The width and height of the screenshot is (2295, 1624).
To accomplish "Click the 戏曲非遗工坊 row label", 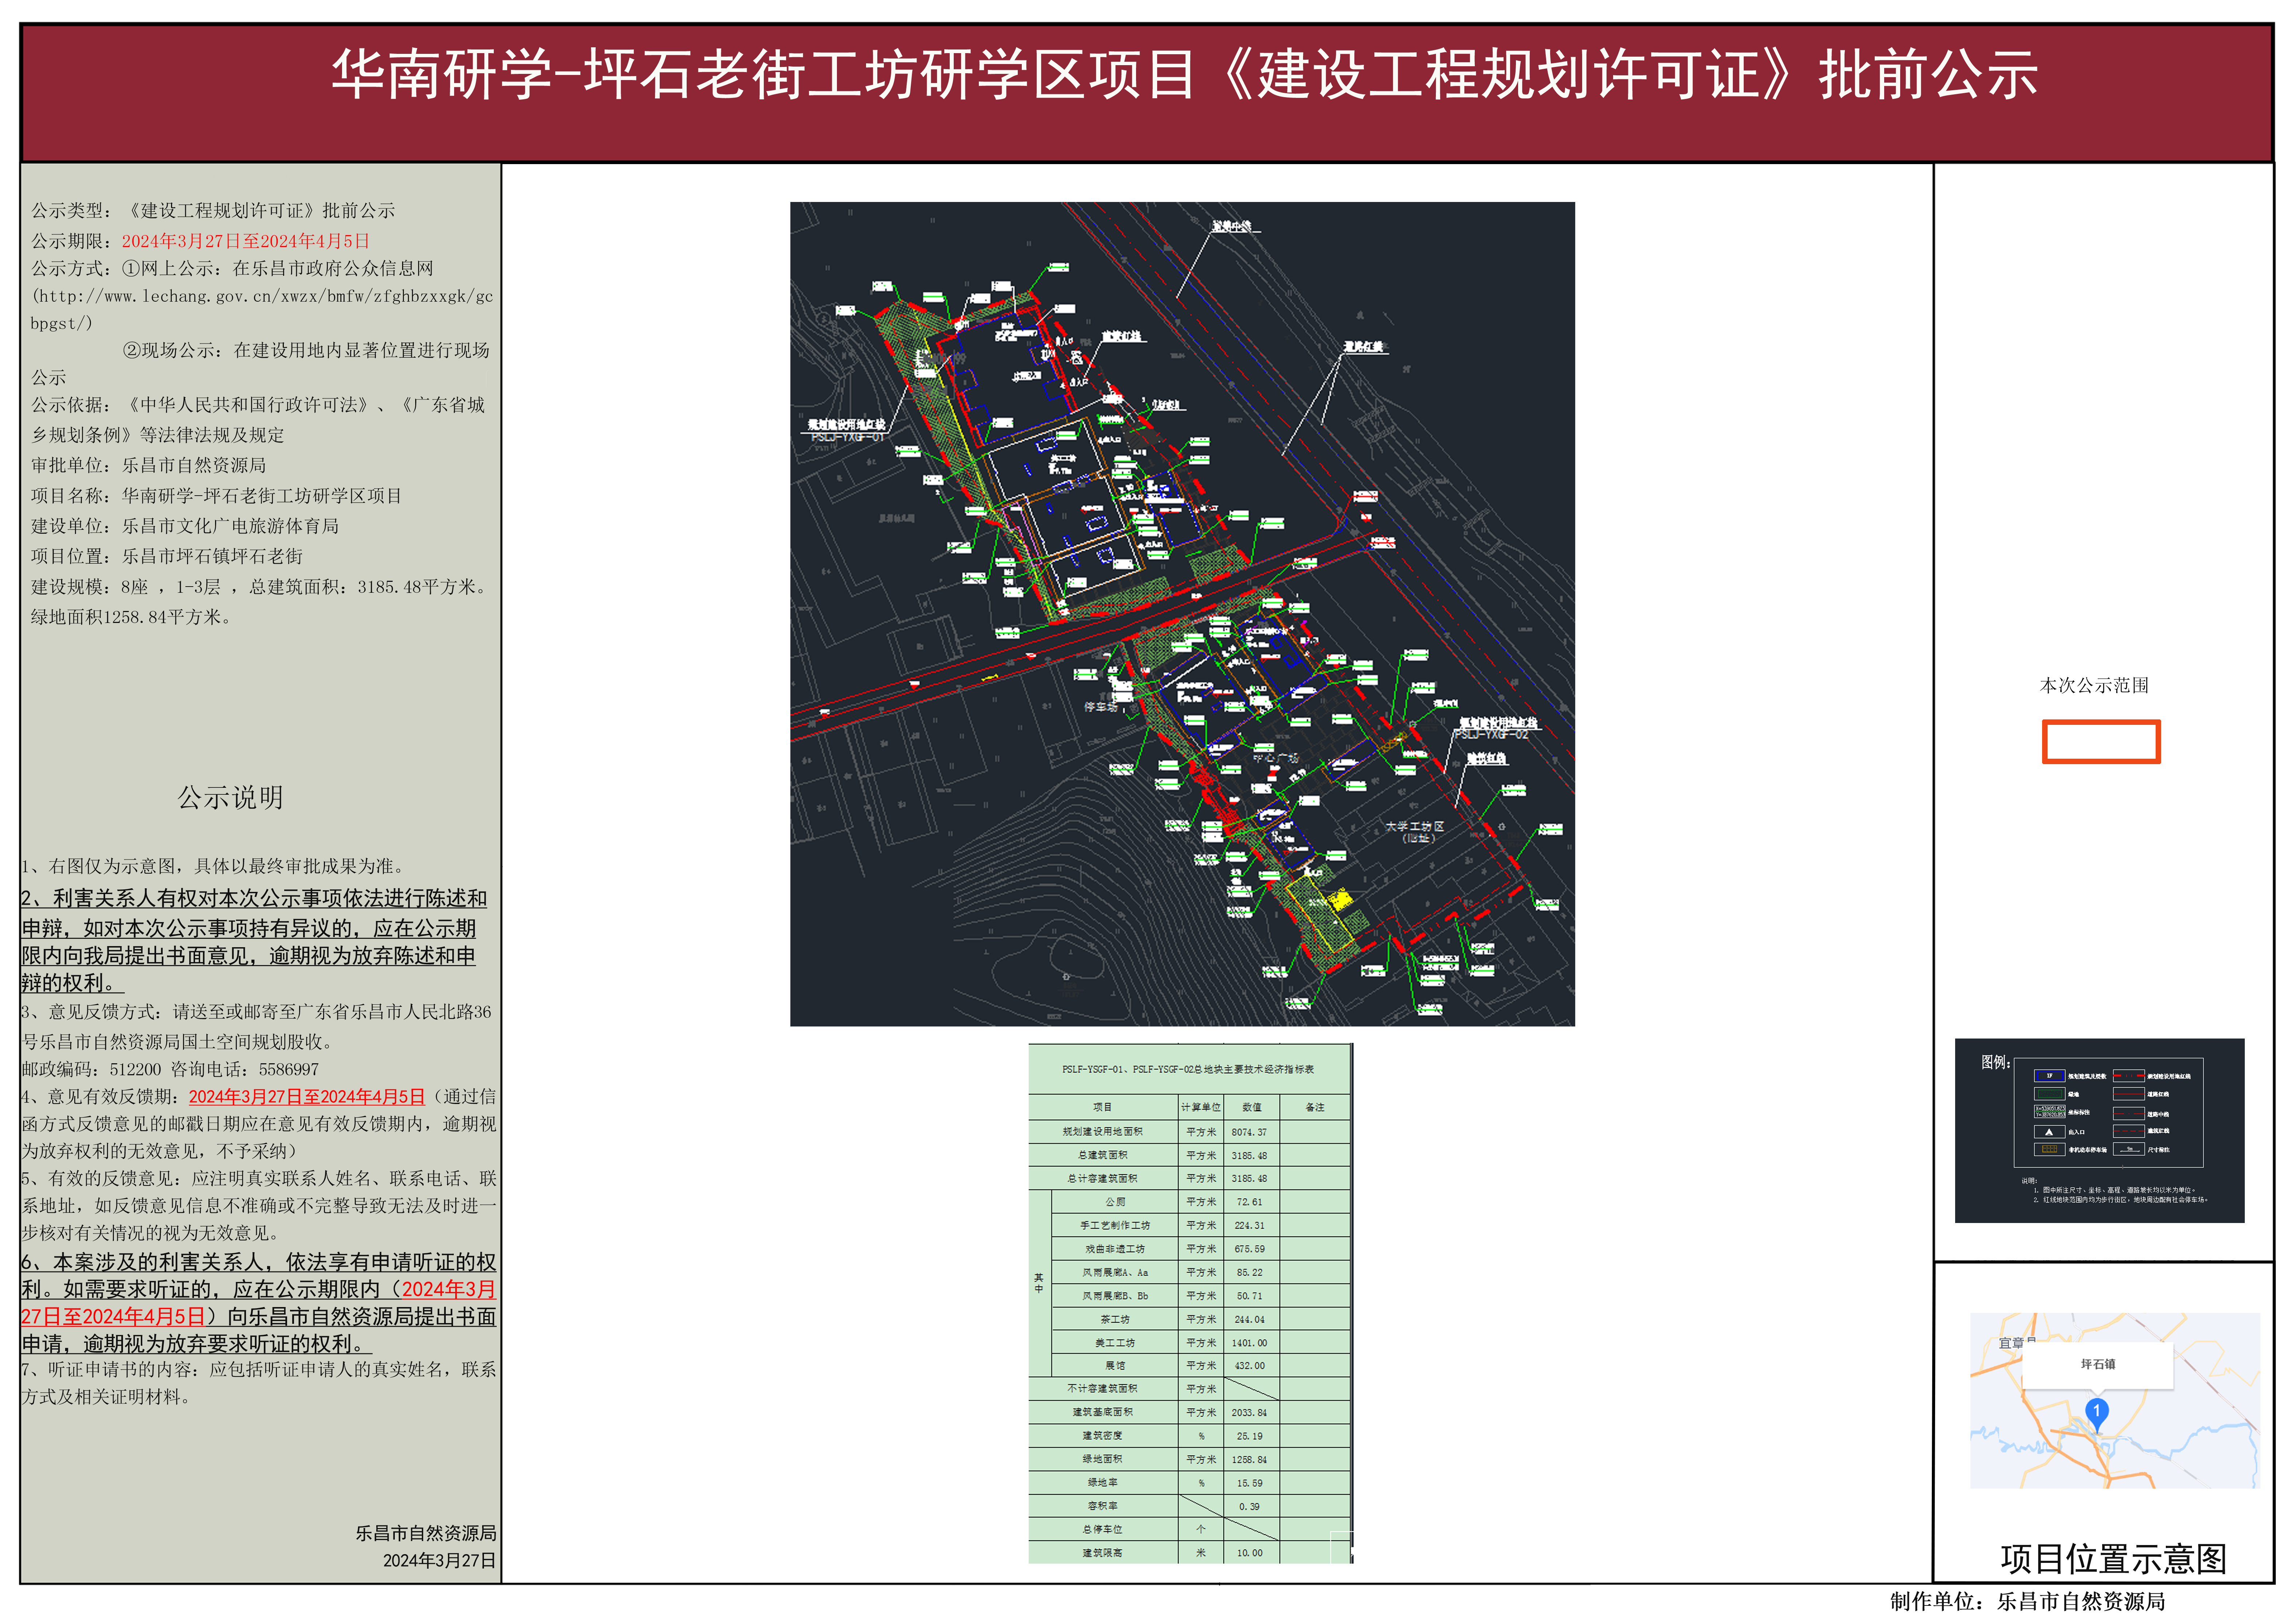I will (1115, 1249).
